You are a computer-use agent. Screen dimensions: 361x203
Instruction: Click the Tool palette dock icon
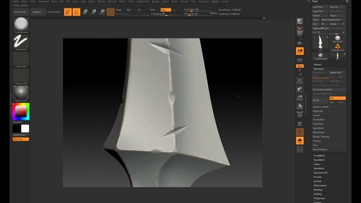pos(347,1)
